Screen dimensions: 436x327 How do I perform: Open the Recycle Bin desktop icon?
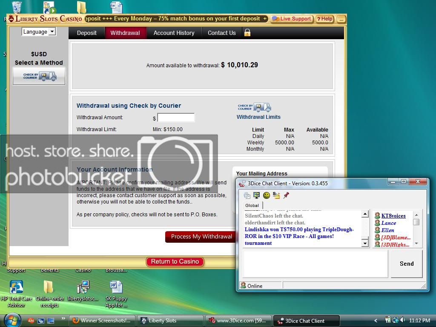17,7
